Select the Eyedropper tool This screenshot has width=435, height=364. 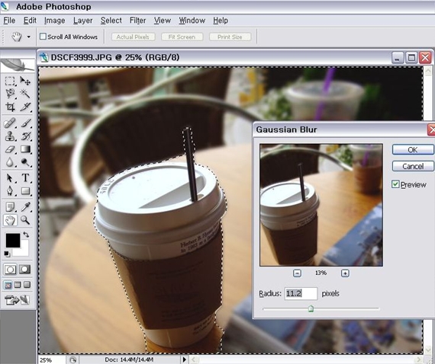[25, 207]
